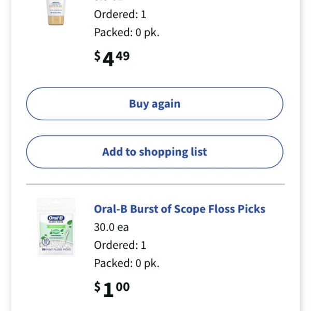Viewport: 311px width, 311px height.
Task: Tap the 30 Mint Floss Picks label on package
Action: click(56, 249)
